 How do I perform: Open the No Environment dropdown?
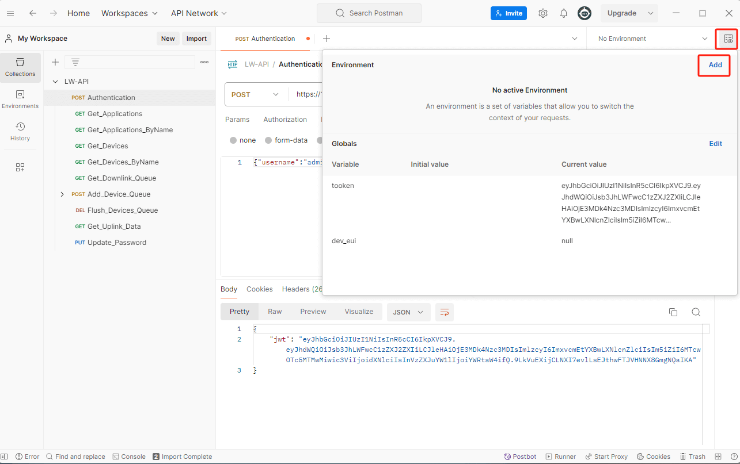click(652, 39)
